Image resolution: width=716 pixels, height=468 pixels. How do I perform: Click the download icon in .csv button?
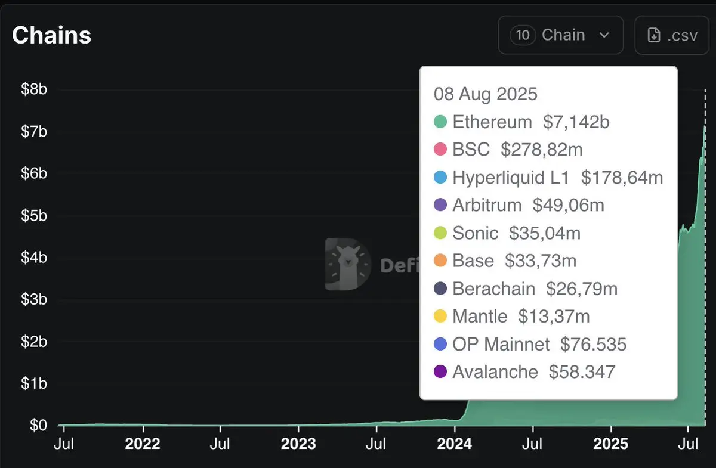point(654,35)
